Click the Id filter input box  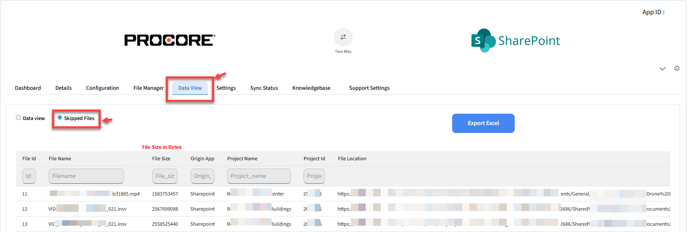coord(29,176)
